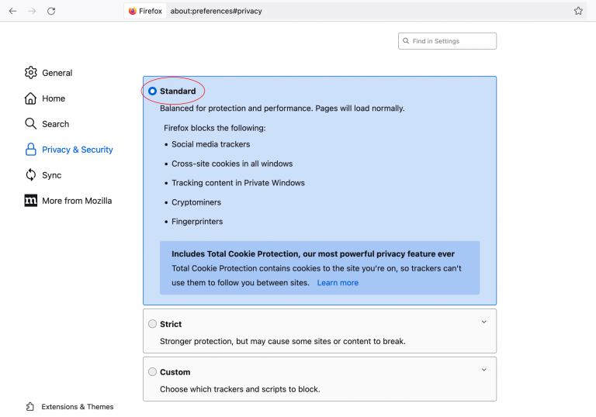596x417 pixels.
Task: Open the Privacy & Security settings tab
Action: (x=77, y=150)
